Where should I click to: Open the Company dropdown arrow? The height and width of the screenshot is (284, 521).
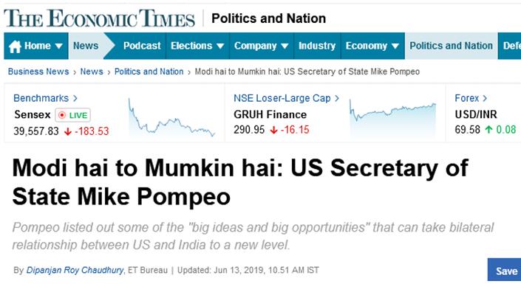click(285, 46)
